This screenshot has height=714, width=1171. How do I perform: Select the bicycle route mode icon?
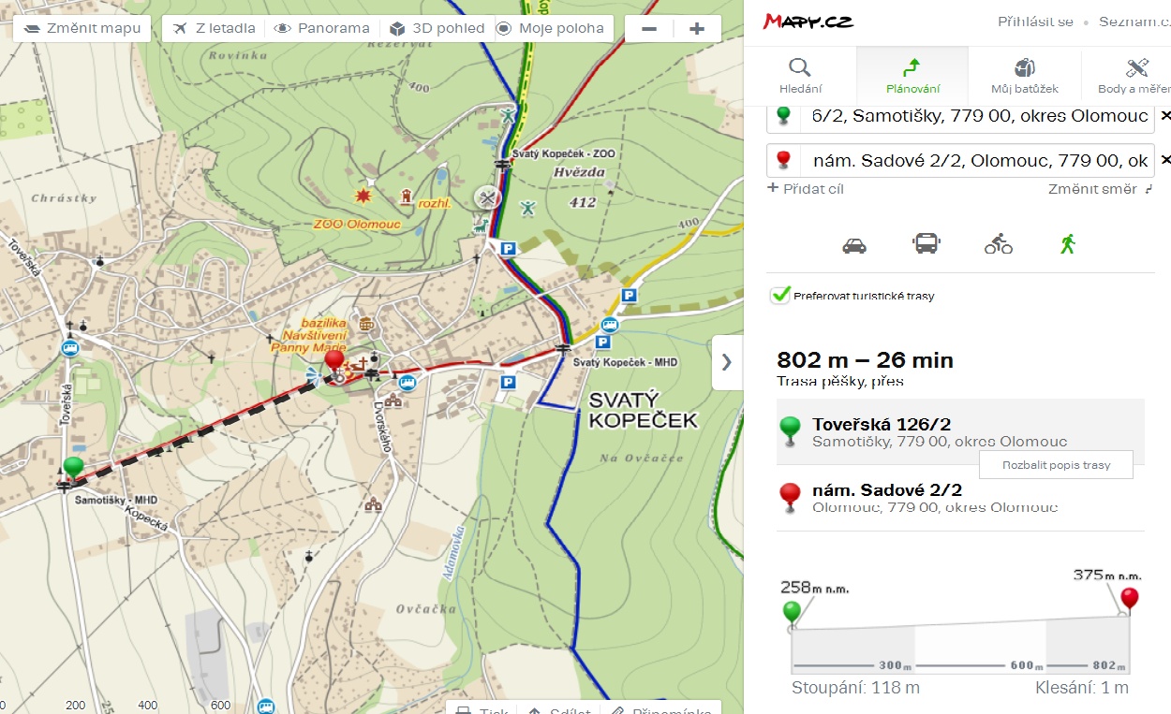point(998,245)
